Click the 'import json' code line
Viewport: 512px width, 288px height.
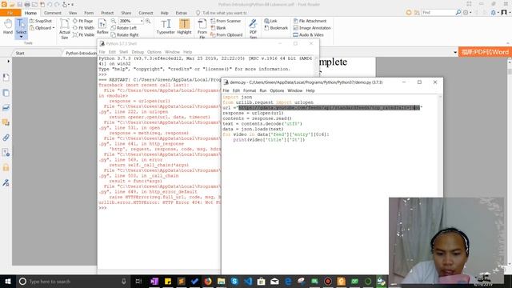[x=238, y=97]
